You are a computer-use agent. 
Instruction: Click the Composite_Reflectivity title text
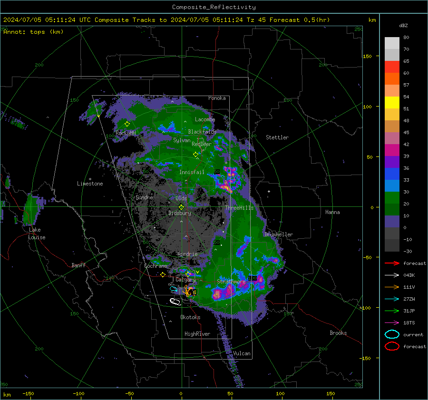(x=214, y=7)
